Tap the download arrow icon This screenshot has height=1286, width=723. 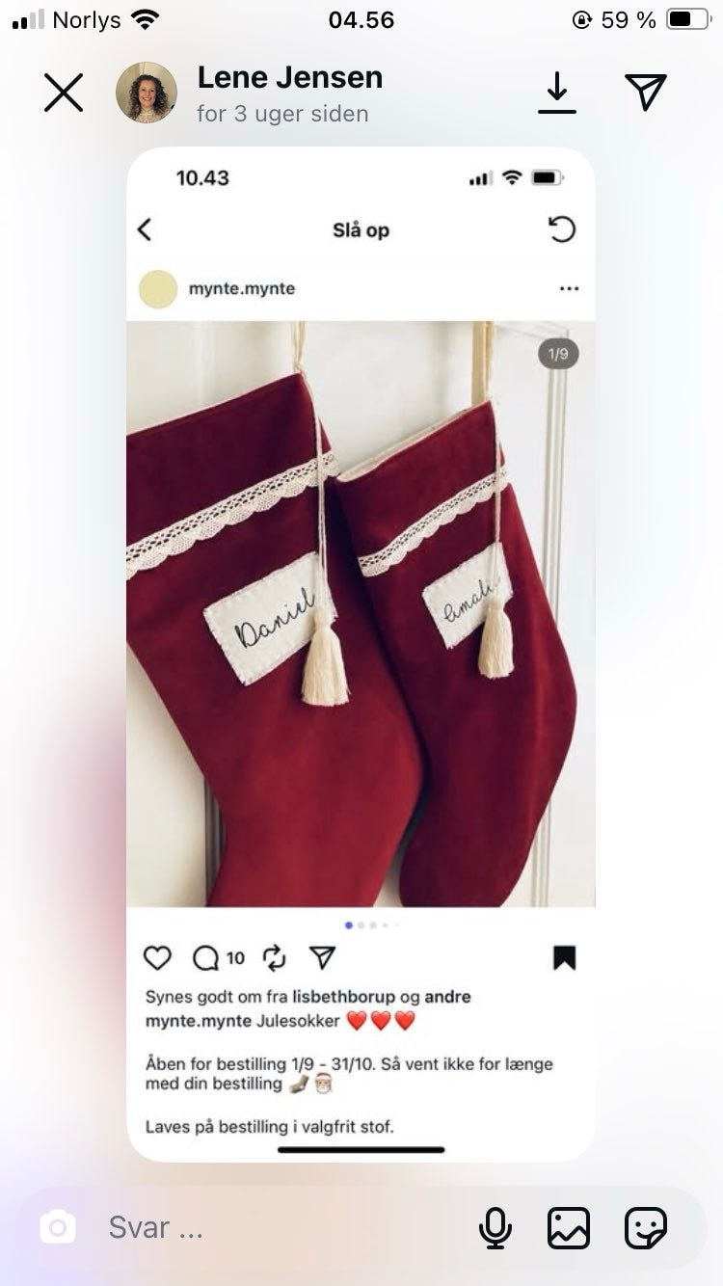pos(557,94)
